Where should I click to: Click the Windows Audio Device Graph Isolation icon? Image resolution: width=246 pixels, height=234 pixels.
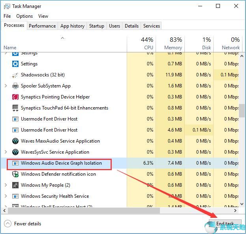tap(15, 163)
